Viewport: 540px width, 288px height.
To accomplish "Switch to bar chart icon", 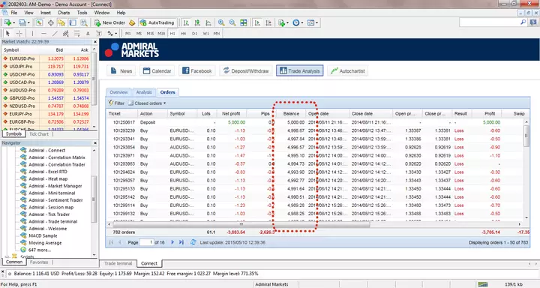I will tap(186, 22).
